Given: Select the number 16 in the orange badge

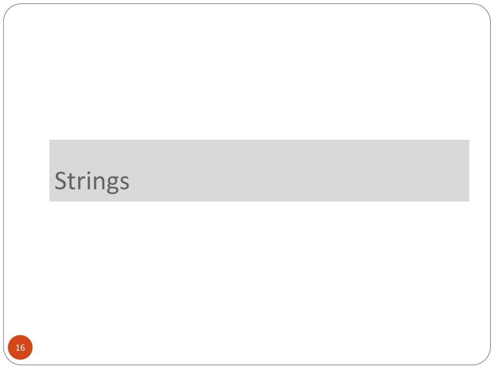Looking at the screenshot, I should [x=20, y=348].
